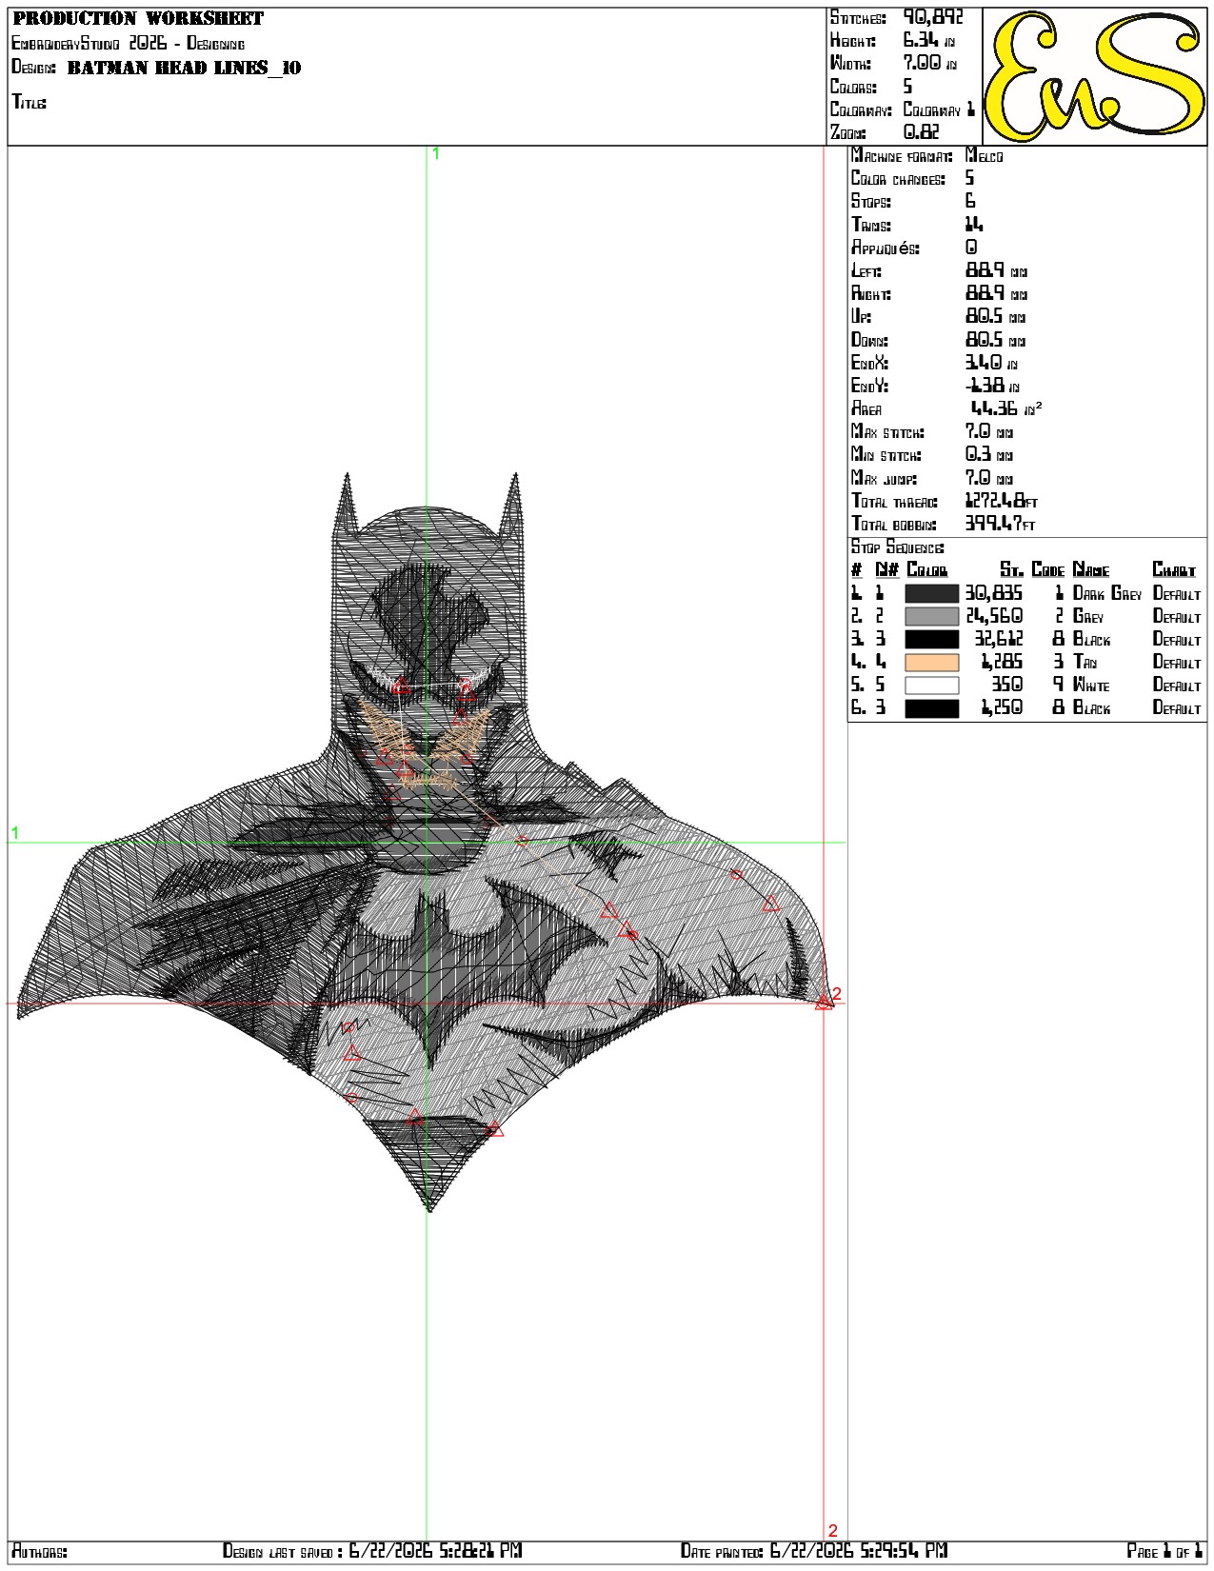
Task: Click the 'Tan' color name
Action: (1085, 662)
